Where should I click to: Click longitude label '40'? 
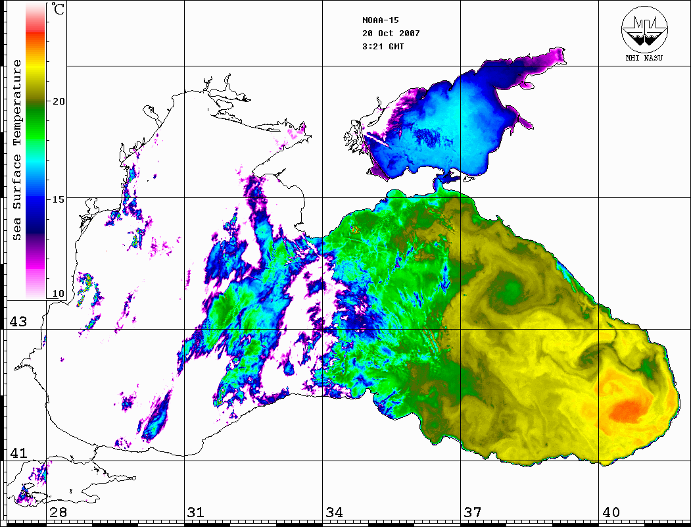click(x=611, y=513)
